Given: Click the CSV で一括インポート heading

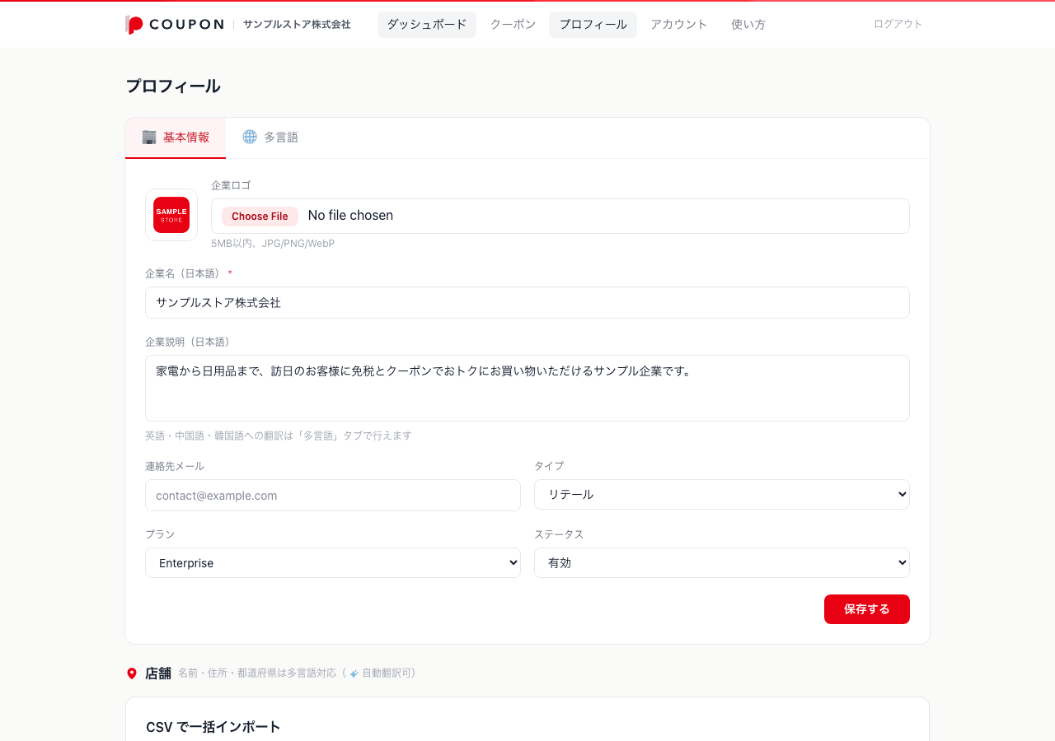Looking at the screenshot, I should click(x=213, y=727).
